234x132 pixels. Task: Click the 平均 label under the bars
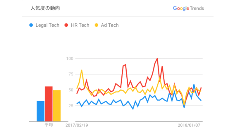[x=49, y=125]
